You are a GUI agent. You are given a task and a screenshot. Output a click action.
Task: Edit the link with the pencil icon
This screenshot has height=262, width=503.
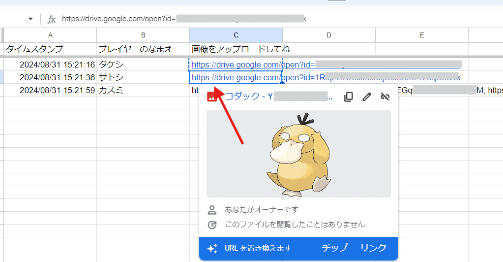(367, 97)
